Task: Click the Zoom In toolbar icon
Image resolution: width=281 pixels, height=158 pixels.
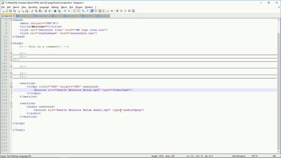Action: [x=65, y=11]
